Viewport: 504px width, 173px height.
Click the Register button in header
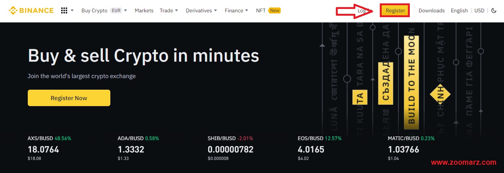coord(395,10)
